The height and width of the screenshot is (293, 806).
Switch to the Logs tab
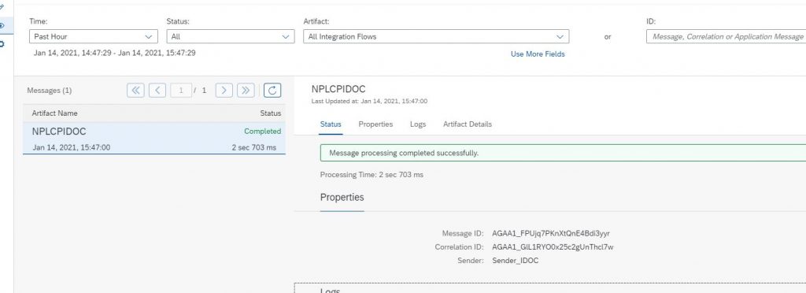click(418, 124)
